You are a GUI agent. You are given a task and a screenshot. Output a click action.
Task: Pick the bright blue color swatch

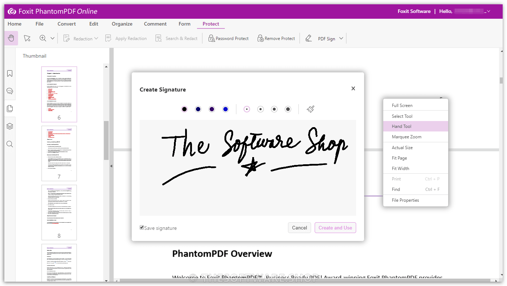click(226, 109)
